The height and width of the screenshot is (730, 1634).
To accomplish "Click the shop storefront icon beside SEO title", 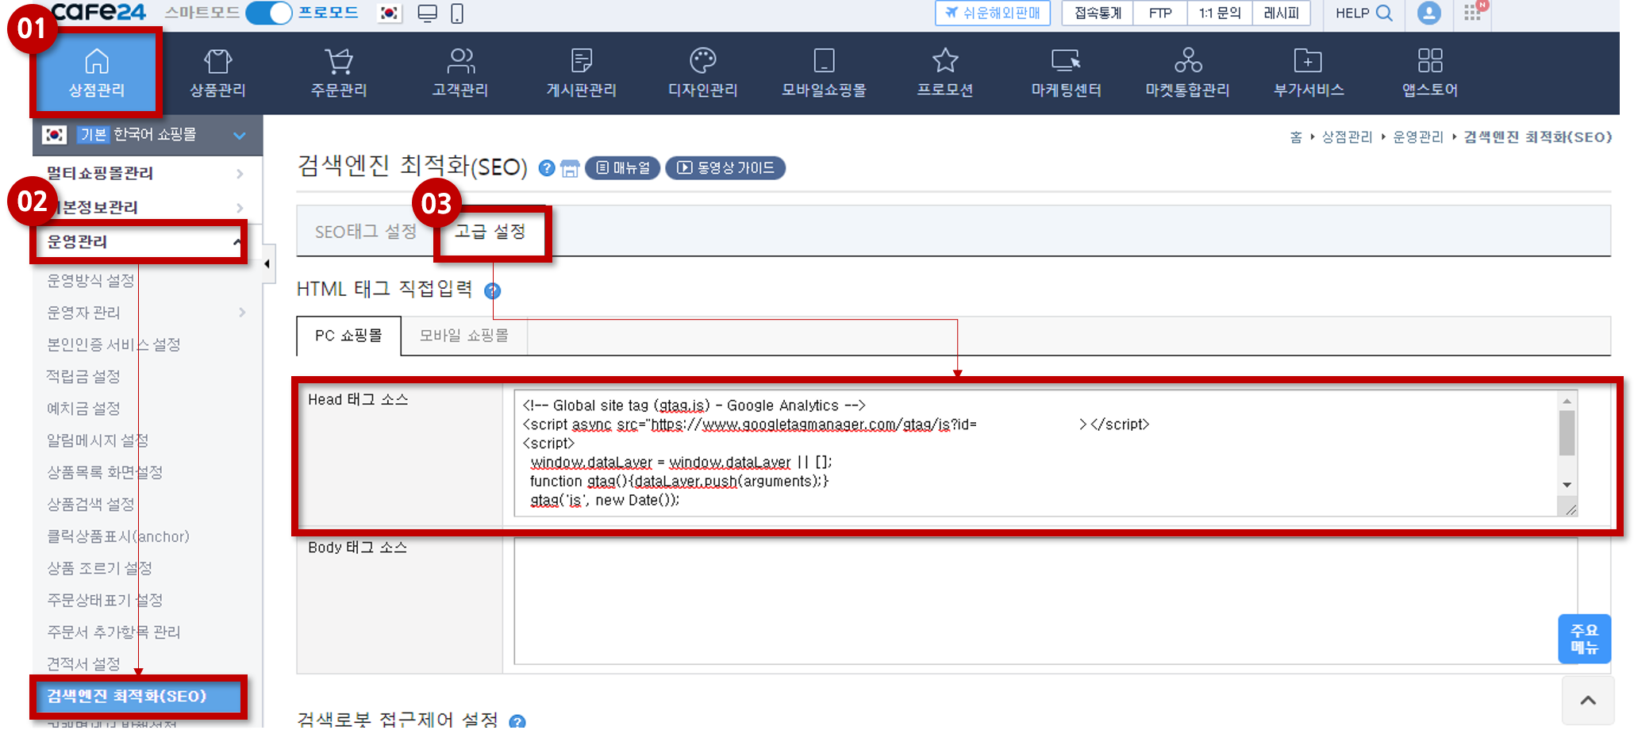I will point(570,168).
